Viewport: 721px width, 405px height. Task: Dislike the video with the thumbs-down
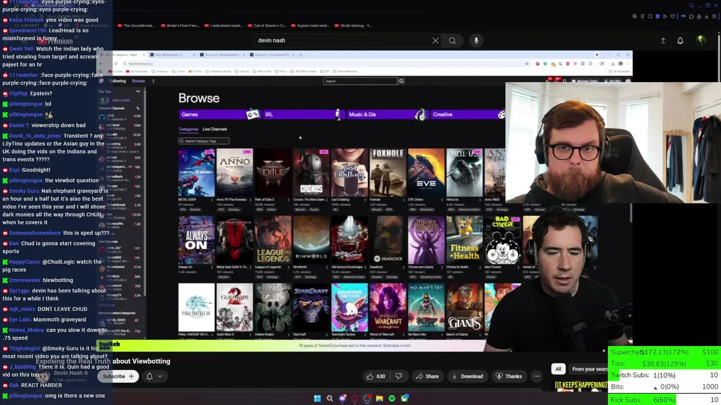399,376
